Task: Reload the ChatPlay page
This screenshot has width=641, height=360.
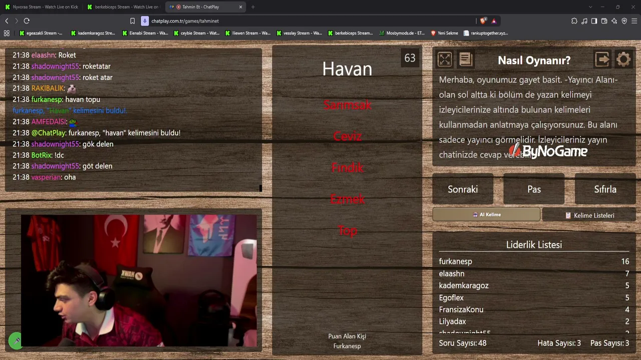Action: coord(27,21)
